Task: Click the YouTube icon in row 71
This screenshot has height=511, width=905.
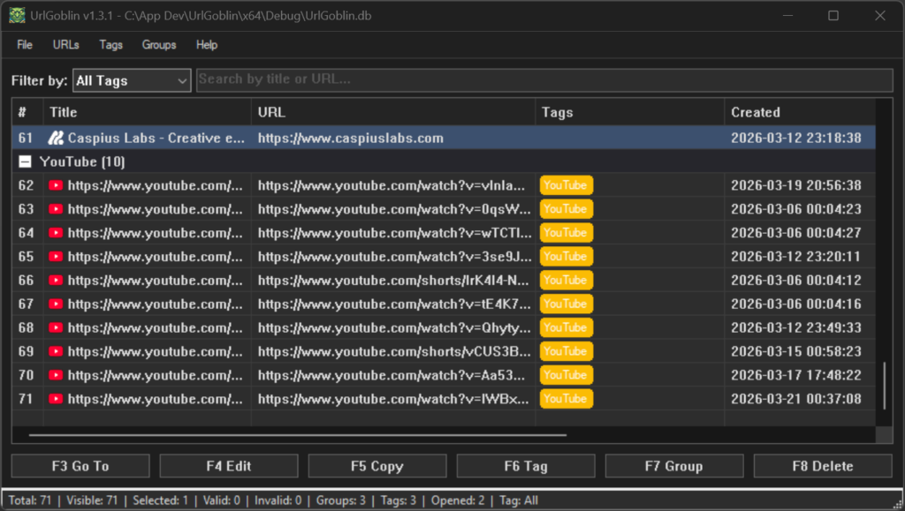Action: point(57,399)
